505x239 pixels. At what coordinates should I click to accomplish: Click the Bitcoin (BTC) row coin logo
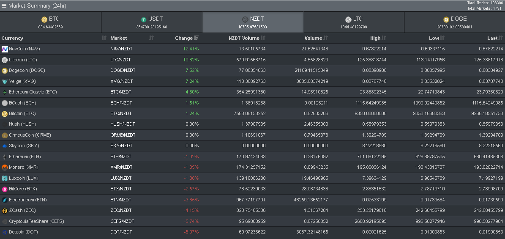pos(5,113)
